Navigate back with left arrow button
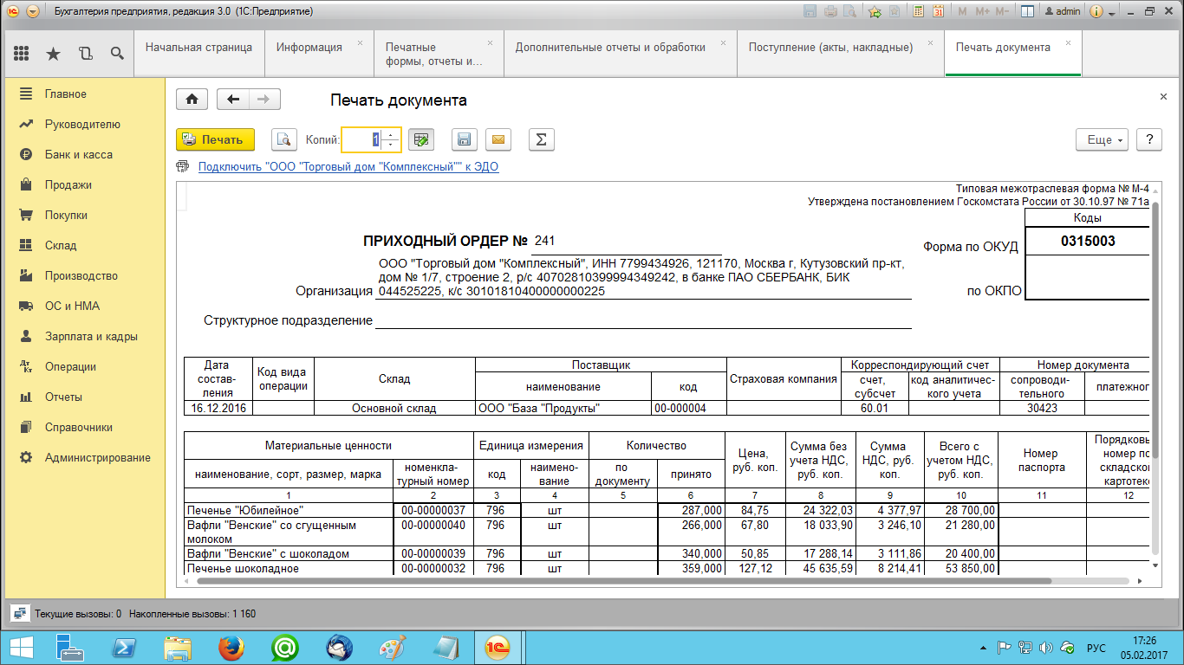 (x=232, y=99)
